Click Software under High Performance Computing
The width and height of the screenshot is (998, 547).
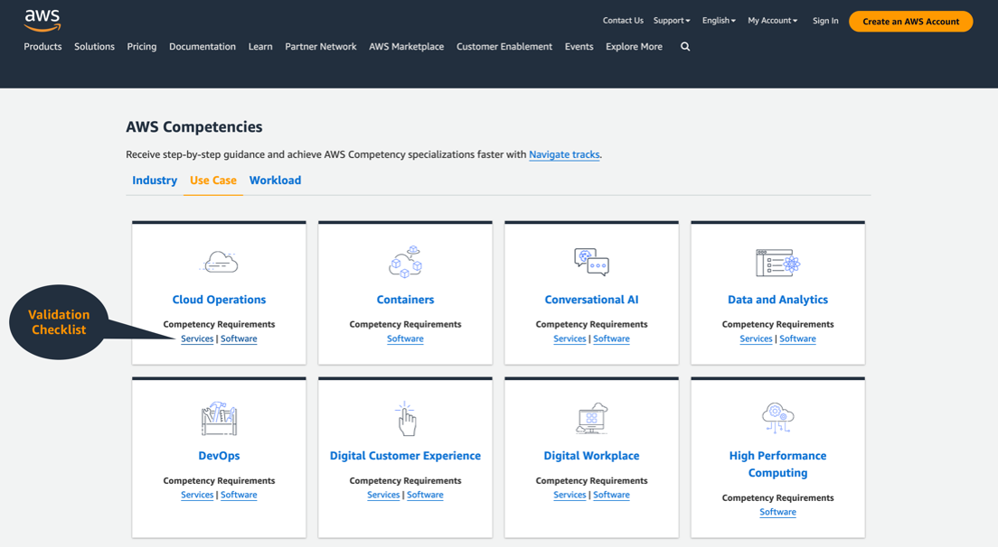coord(777,512)
